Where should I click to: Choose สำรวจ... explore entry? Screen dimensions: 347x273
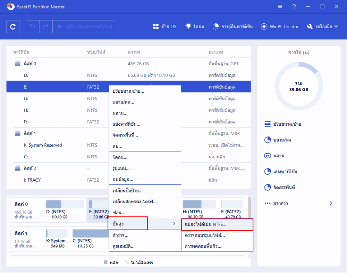click(x=145, y=235)
